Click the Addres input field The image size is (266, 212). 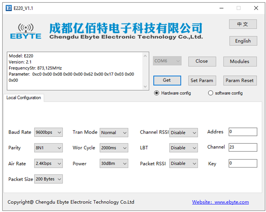click(243, 132)
